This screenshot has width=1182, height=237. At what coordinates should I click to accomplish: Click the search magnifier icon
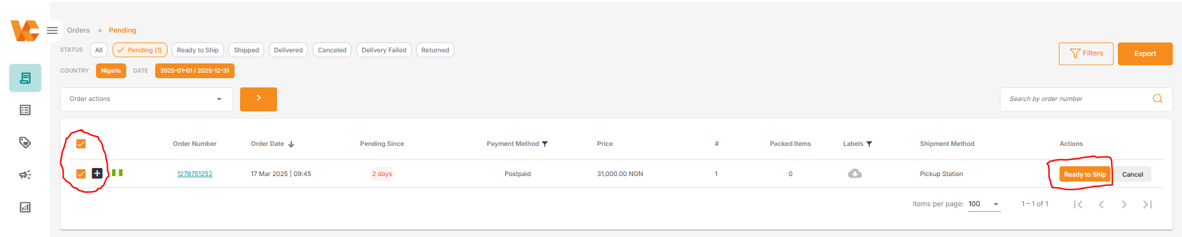click(1157, 98)
